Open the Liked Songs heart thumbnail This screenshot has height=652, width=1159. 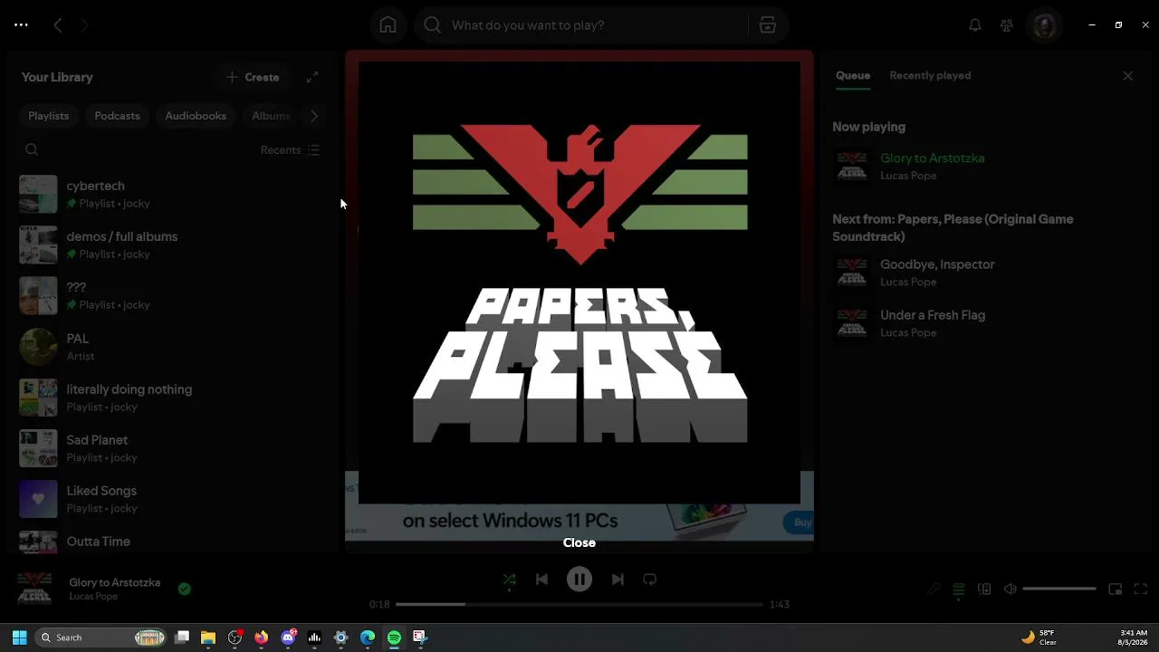tap(38, 499)
